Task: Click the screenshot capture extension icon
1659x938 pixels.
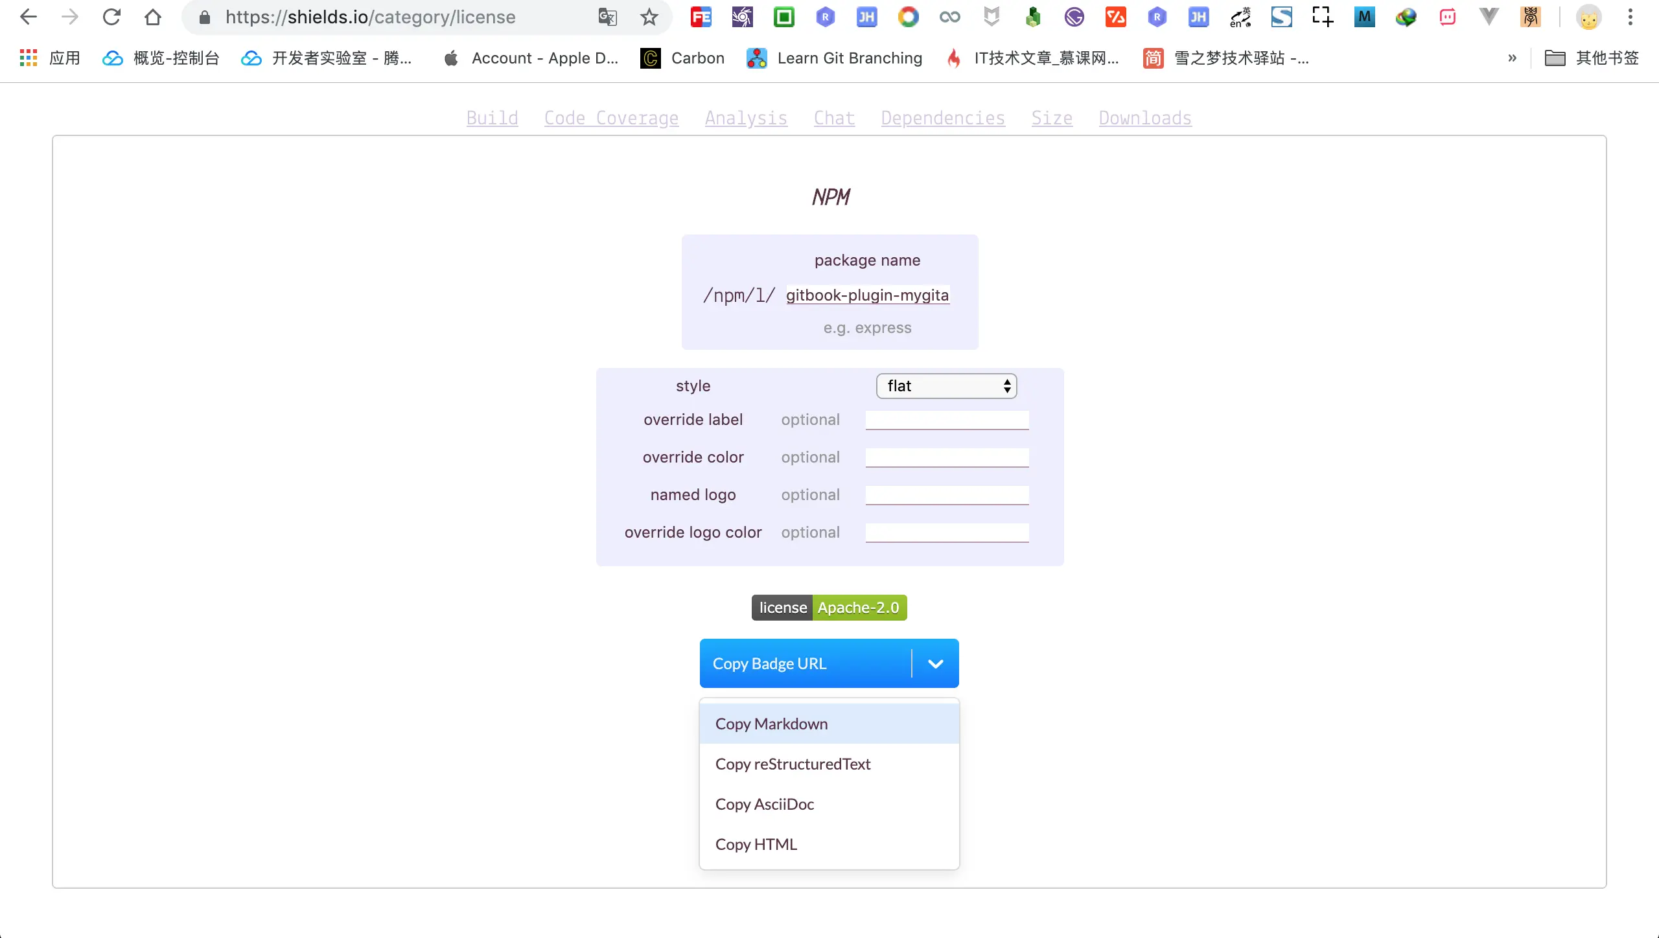Action: (1322, 17)
